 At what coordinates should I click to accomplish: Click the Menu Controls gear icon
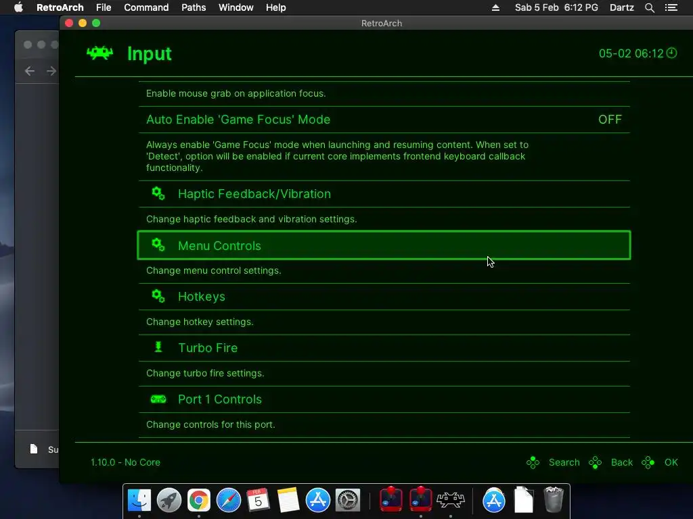[158, 245]
